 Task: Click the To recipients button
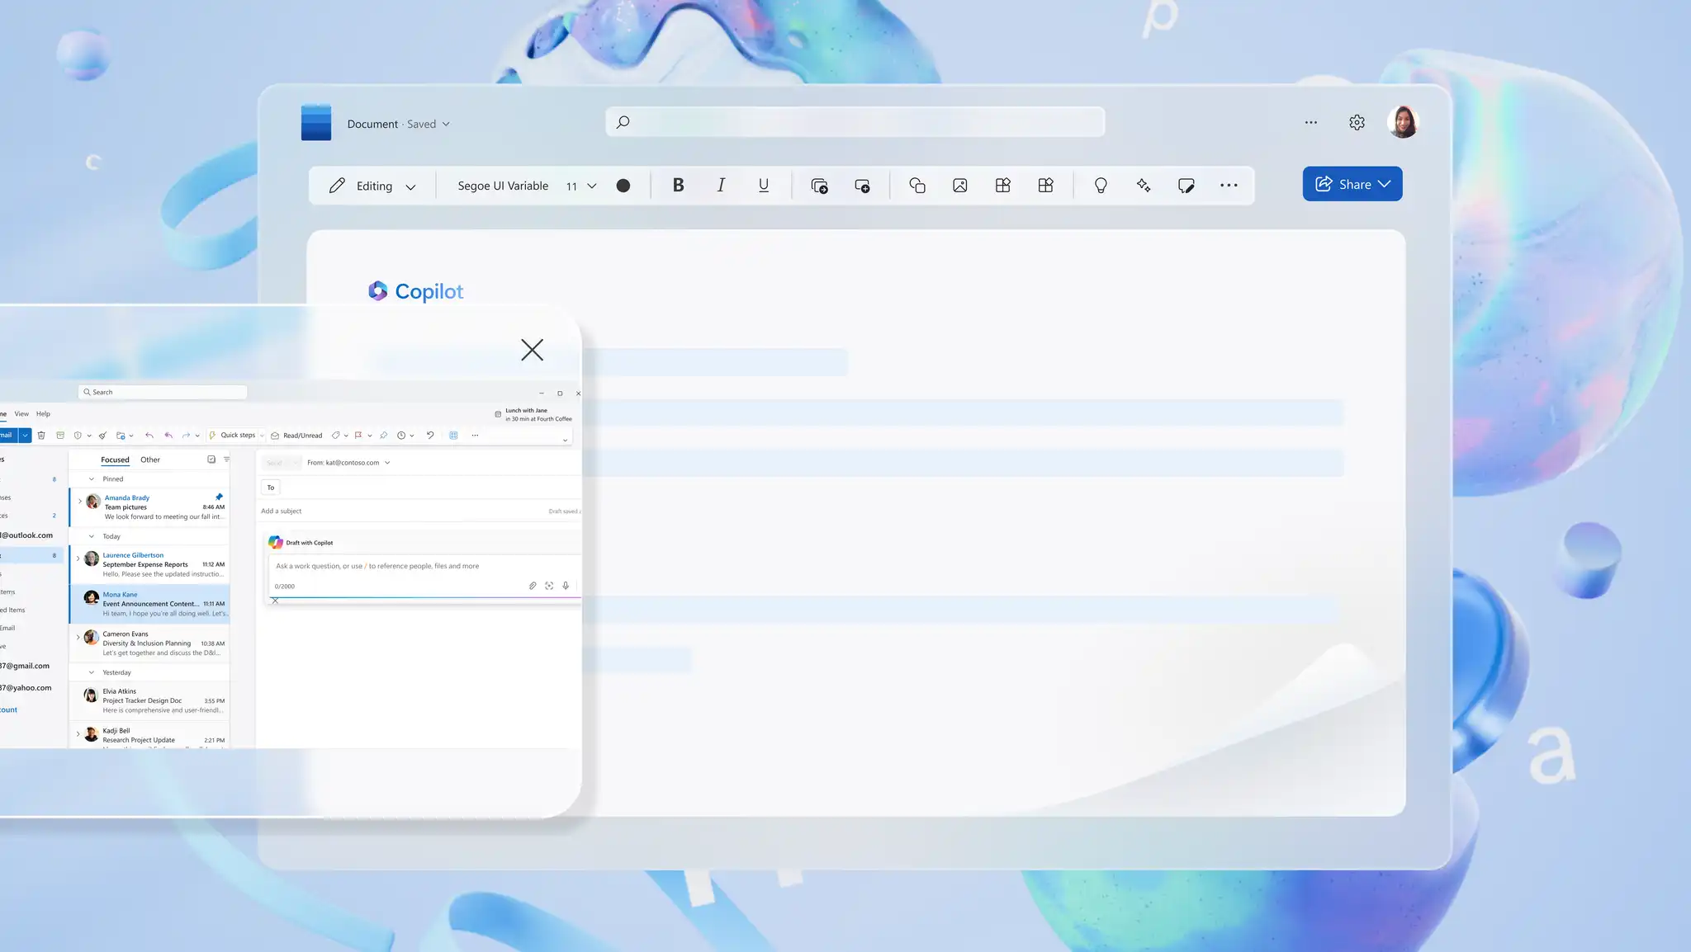click(271, 488)
